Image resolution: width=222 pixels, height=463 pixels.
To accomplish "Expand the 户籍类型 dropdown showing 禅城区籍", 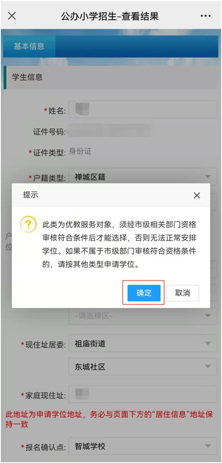I will pos(143,177).
